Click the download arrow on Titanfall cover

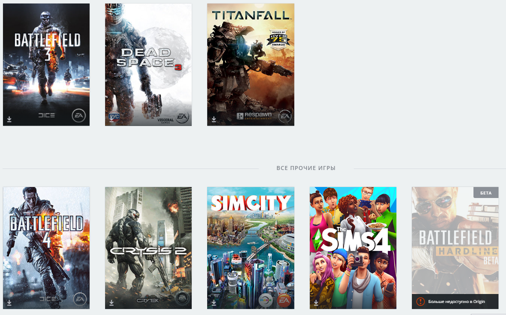point(214,119)
